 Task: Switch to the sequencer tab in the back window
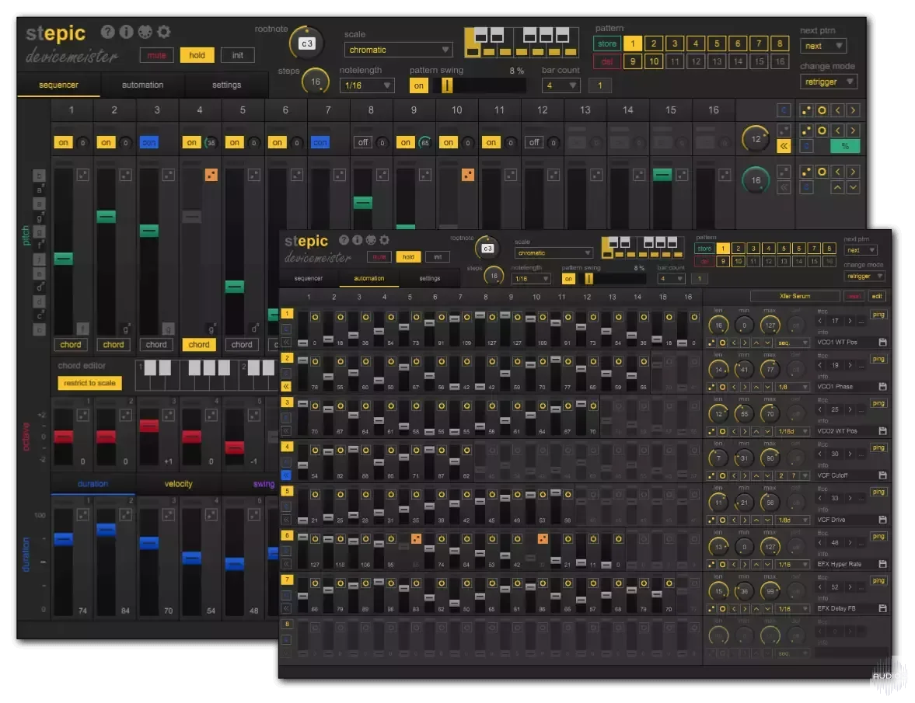(58, 85)
